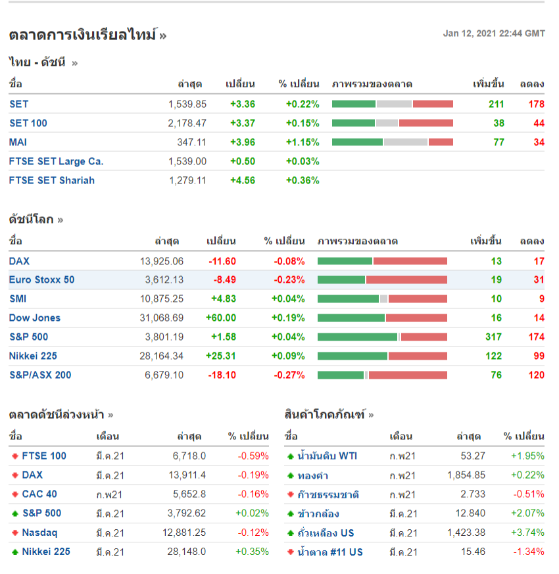
Task: Open the สินค้าโภคภัณฑ์ section header
Action: (x=329, y=415)
